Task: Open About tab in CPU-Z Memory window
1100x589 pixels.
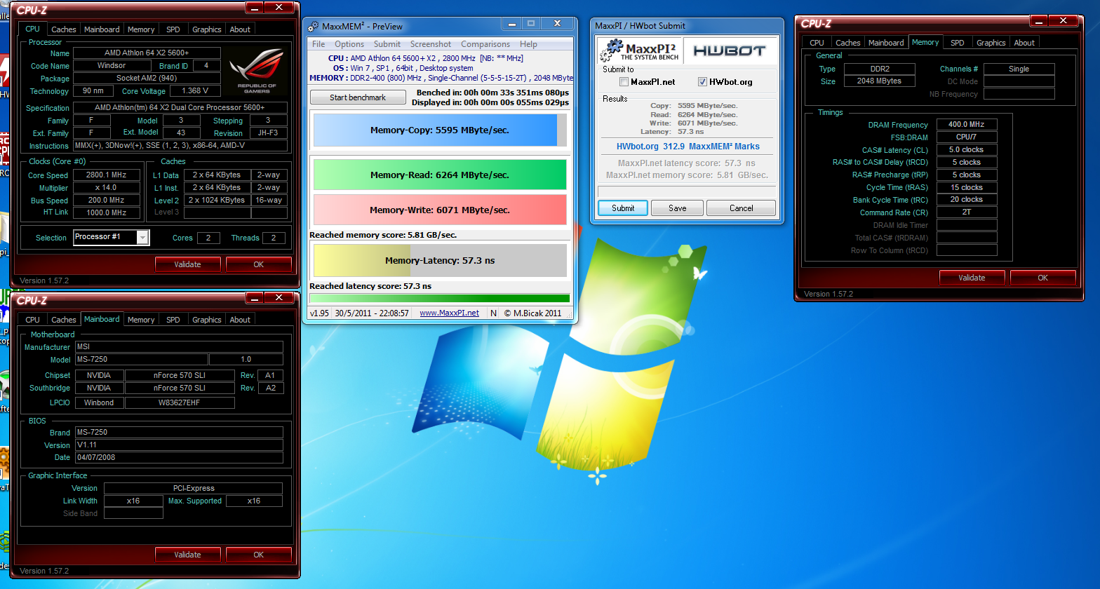Action: (x=1024, y=43)
